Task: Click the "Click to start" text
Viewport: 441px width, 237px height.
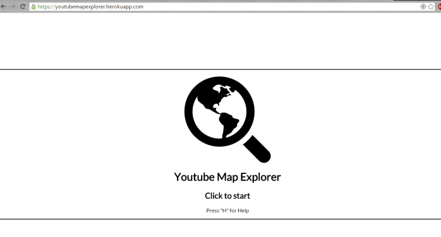Action: 227,196
